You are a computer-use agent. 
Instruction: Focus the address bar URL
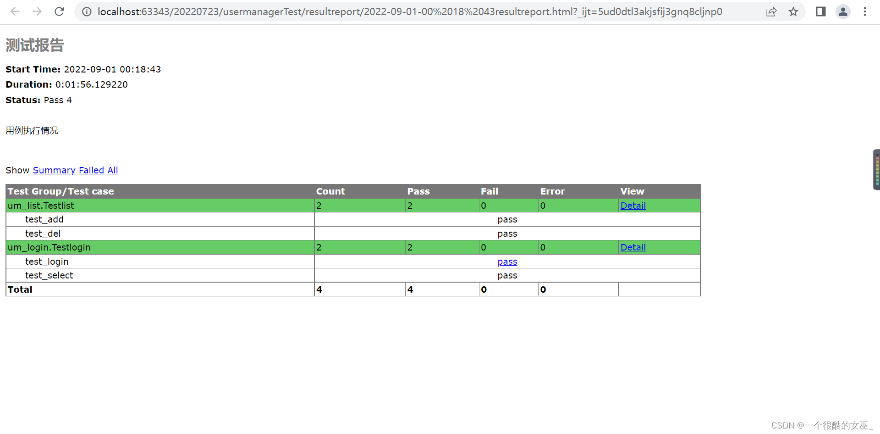410,11
